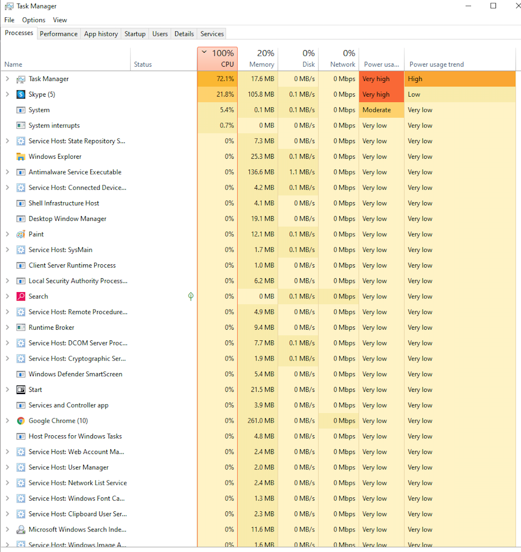Sort by the Memory column header
This screenshot has width=521, height=552.
(258, 59)
